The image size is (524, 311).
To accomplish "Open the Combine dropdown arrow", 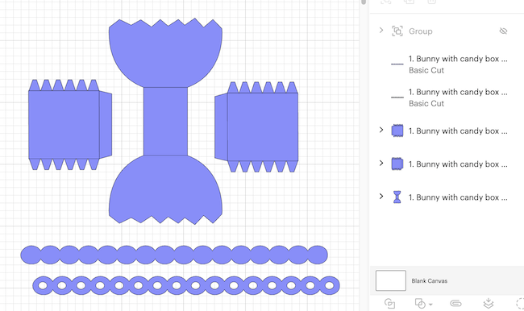I will click(x=430, y=305).
